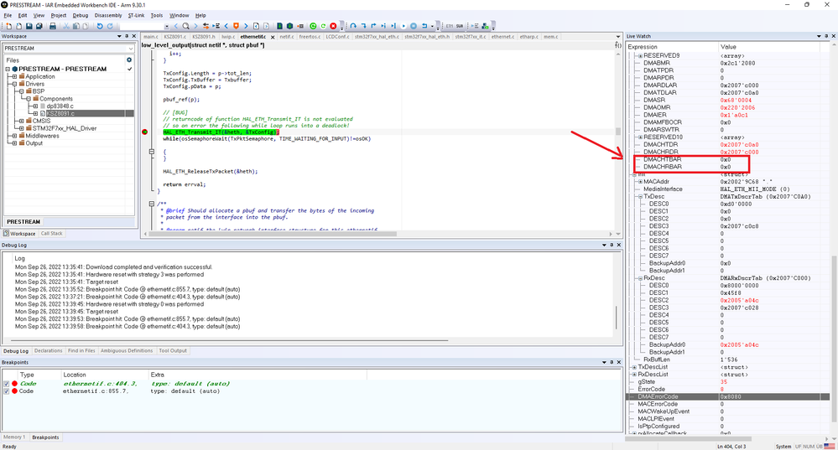
Task: Open the Disassembly menu
Action: (x=108, y=15)
